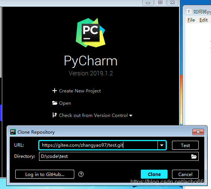
Task: Click Log in to GitHub button
Action: pos(45,175)
